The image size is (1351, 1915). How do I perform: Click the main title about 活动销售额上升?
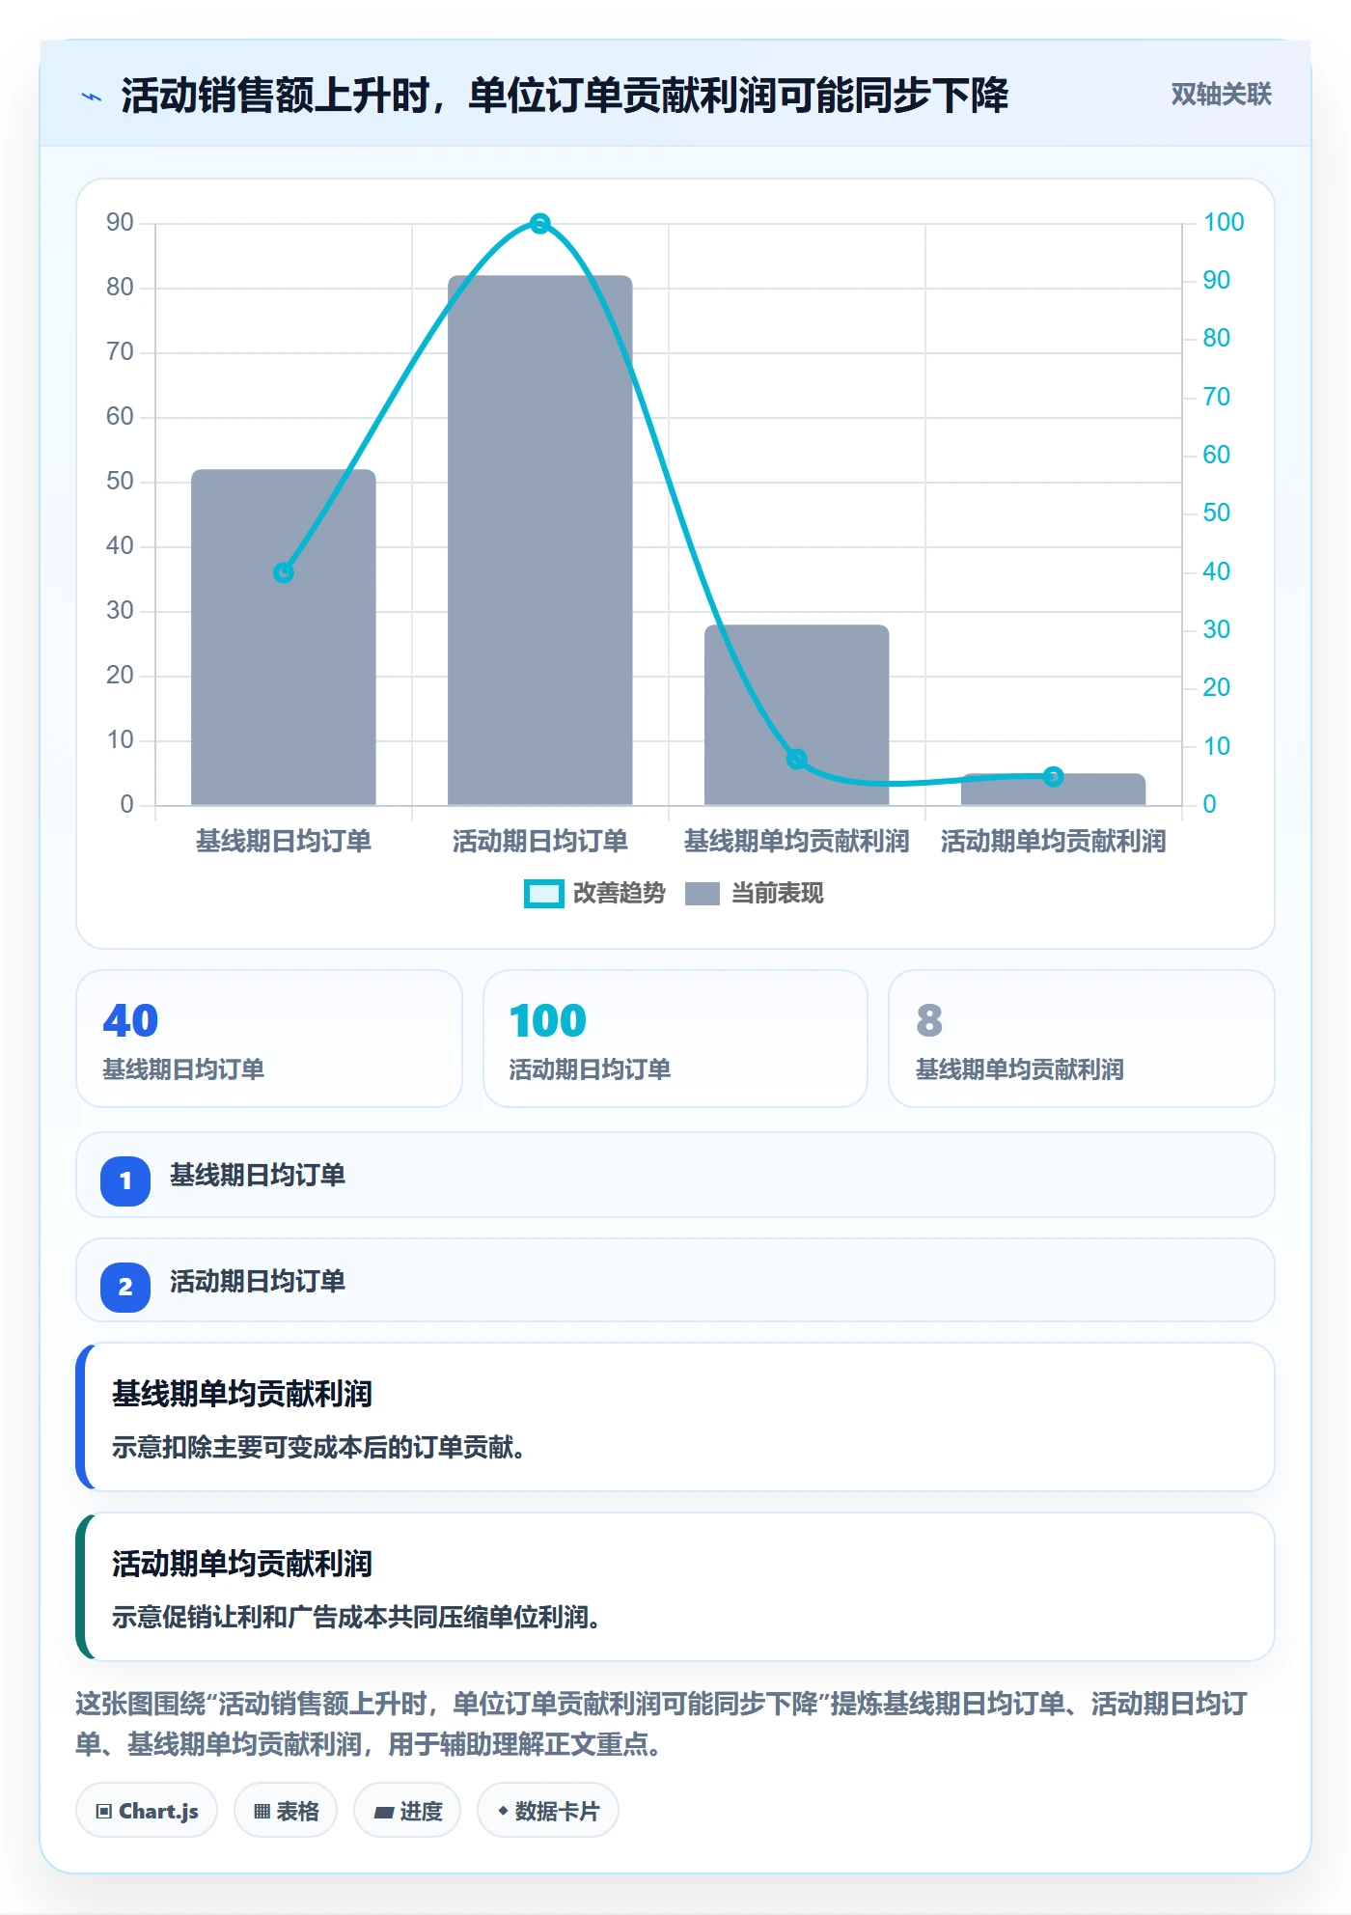(565, 96)
